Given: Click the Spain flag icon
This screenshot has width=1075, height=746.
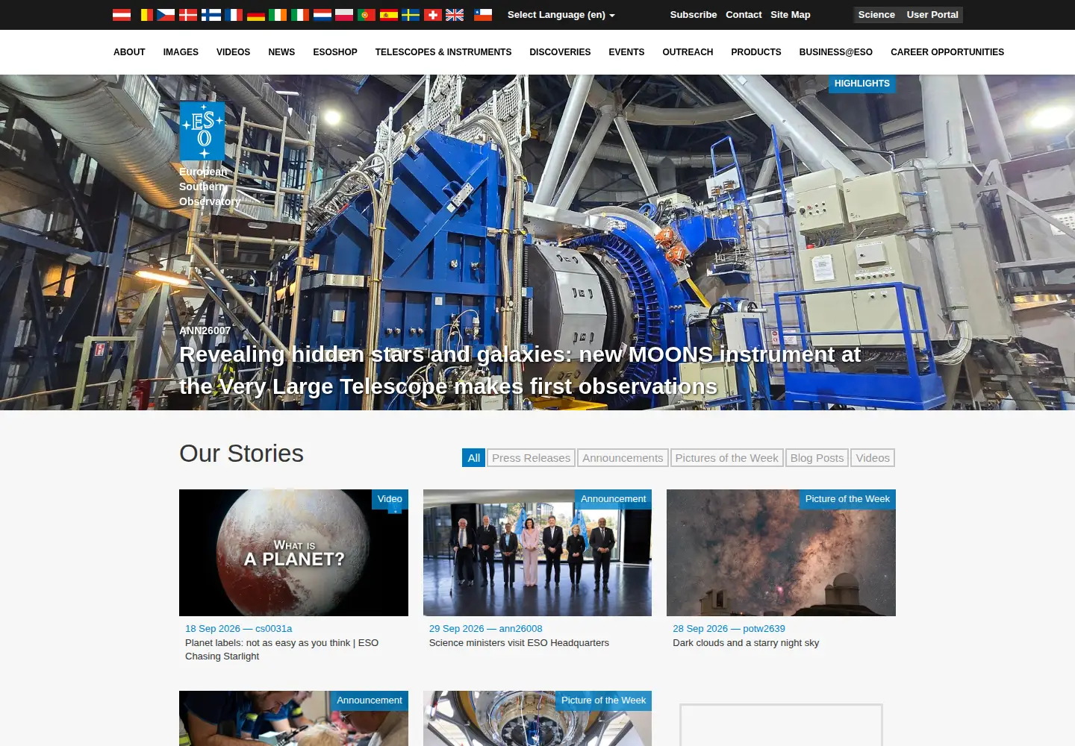Looking at the screenshot, I should pos(389,15).
